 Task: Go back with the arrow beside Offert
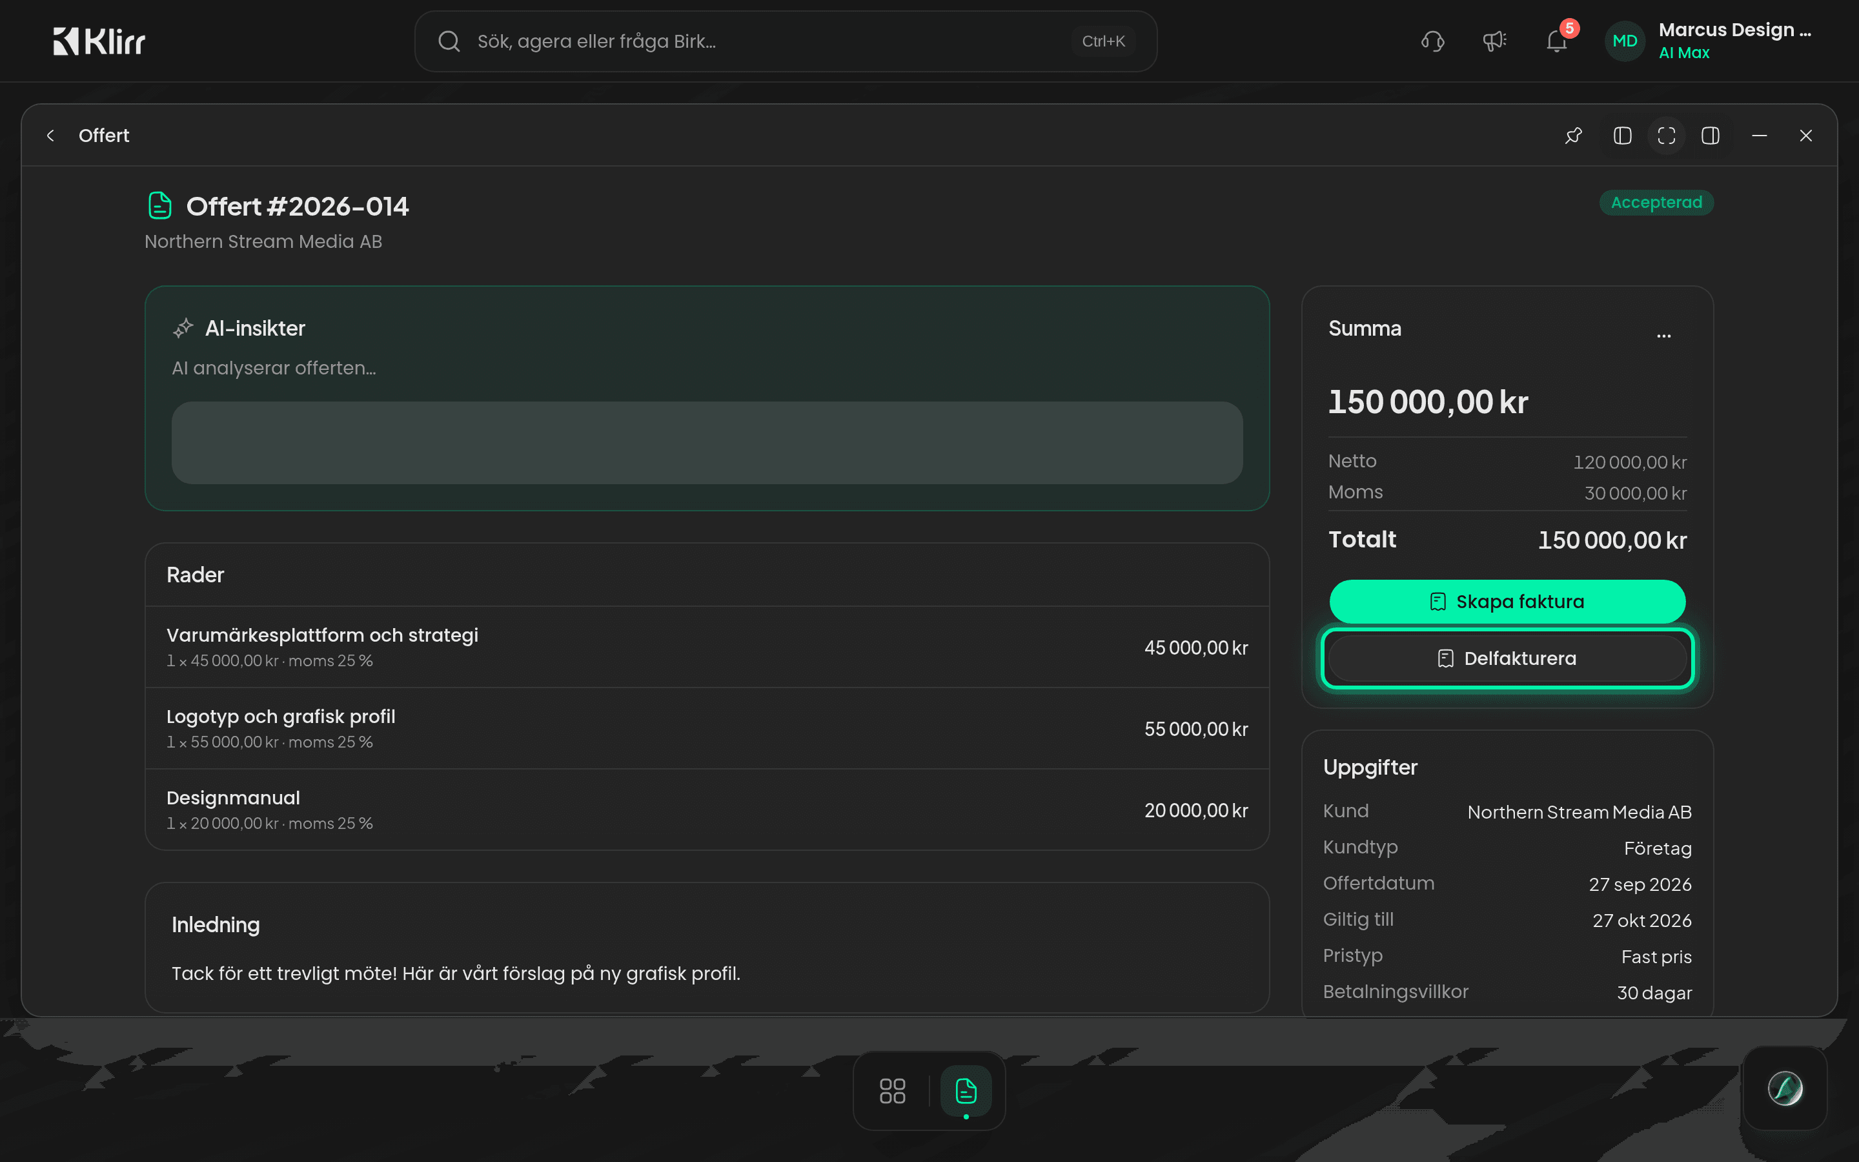tap(51, 136)
